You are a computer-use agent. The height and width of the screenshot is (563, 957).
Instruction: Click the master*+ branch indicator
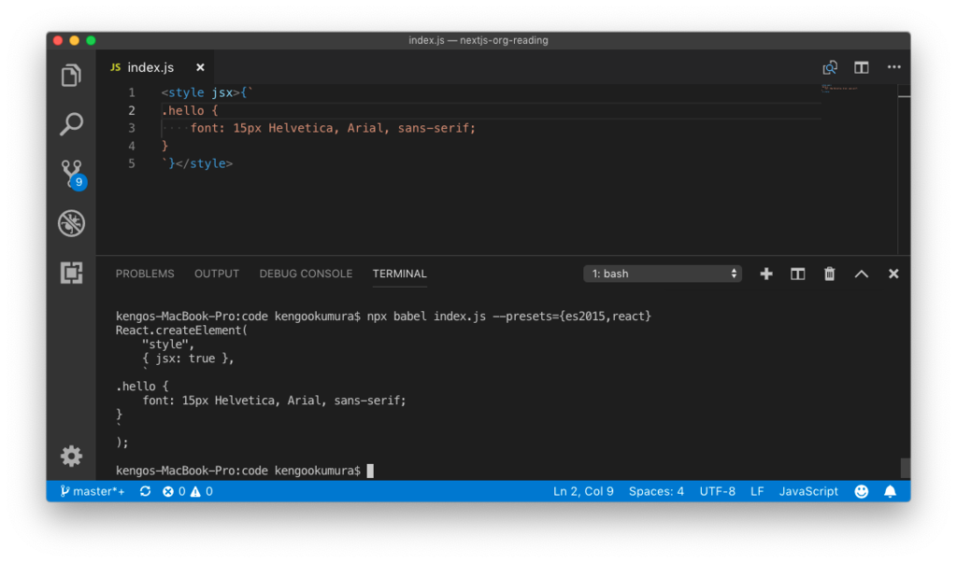93,492
